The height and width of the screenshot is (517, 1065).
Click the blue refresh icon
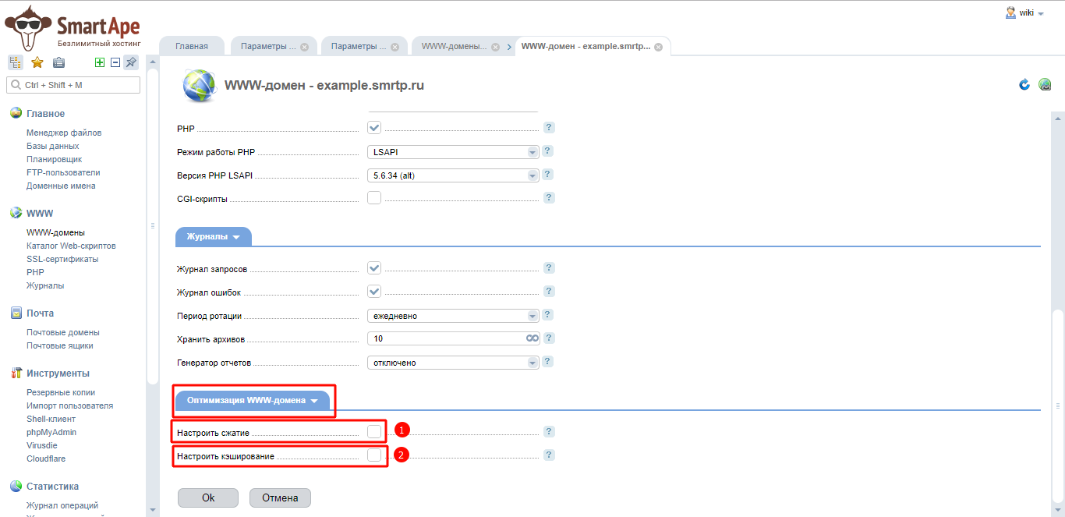coord(1024,84)
